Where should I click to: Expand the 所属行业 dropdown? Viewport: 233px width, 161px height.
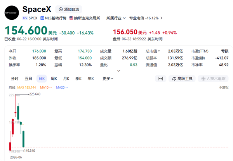click(x=116, y=18)
